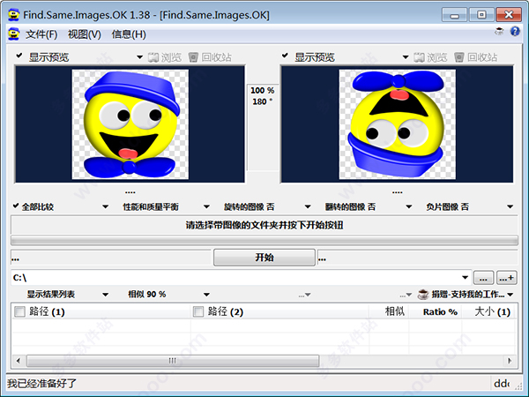Click the progress bar under the status message
Screen dimensions: 529x397
tap(264, 240)
